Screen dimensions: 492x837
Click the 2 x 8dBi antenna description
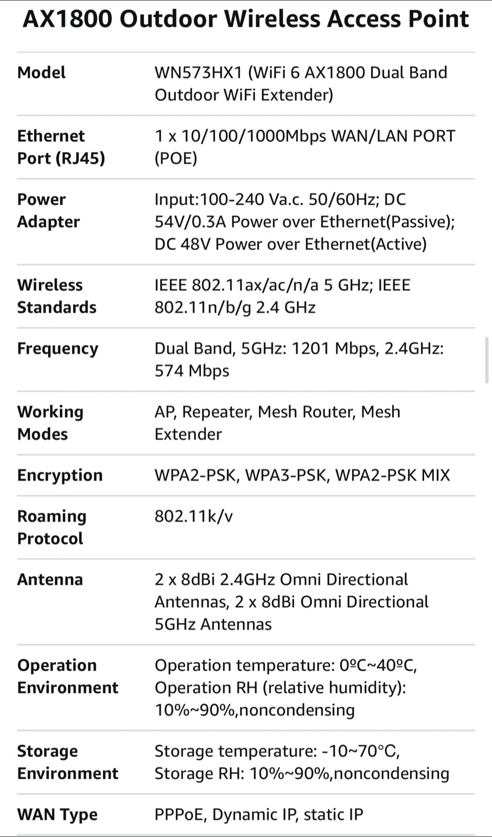click(292, 602)
